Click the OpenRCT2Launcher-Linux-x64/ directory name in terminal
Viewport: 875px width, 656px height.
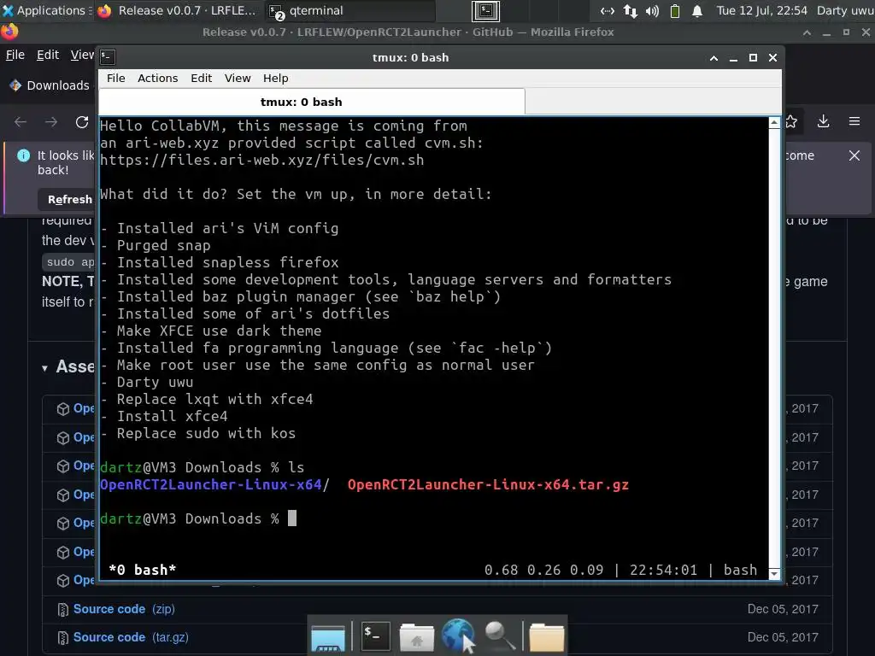pyautogui.click(x=214, y=484)
